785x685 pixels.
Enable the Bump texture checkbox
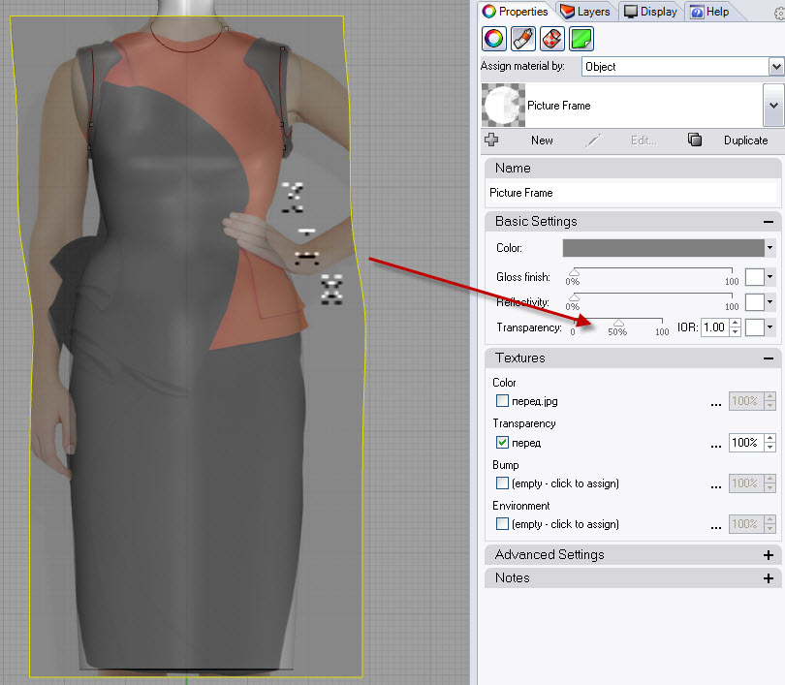click(x=502, y=483)
